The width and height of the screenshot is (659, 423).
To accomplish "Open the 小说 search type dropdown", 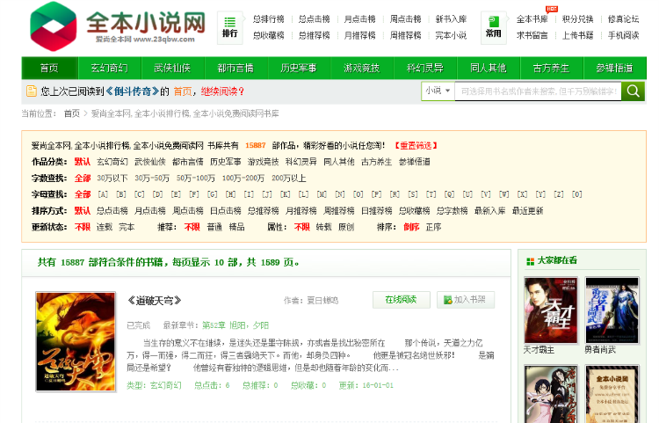I will click(438, 91).
